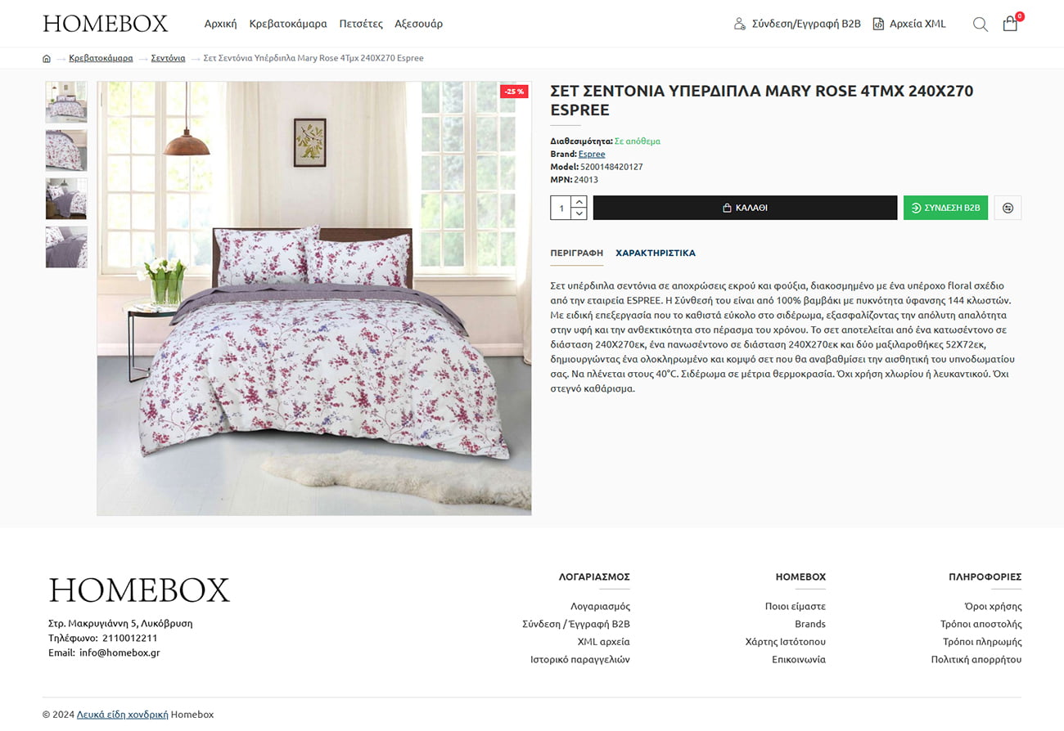1064x731 pixels.
Task: Click the footer HOMEBOX logo
Action: [139, 590]
